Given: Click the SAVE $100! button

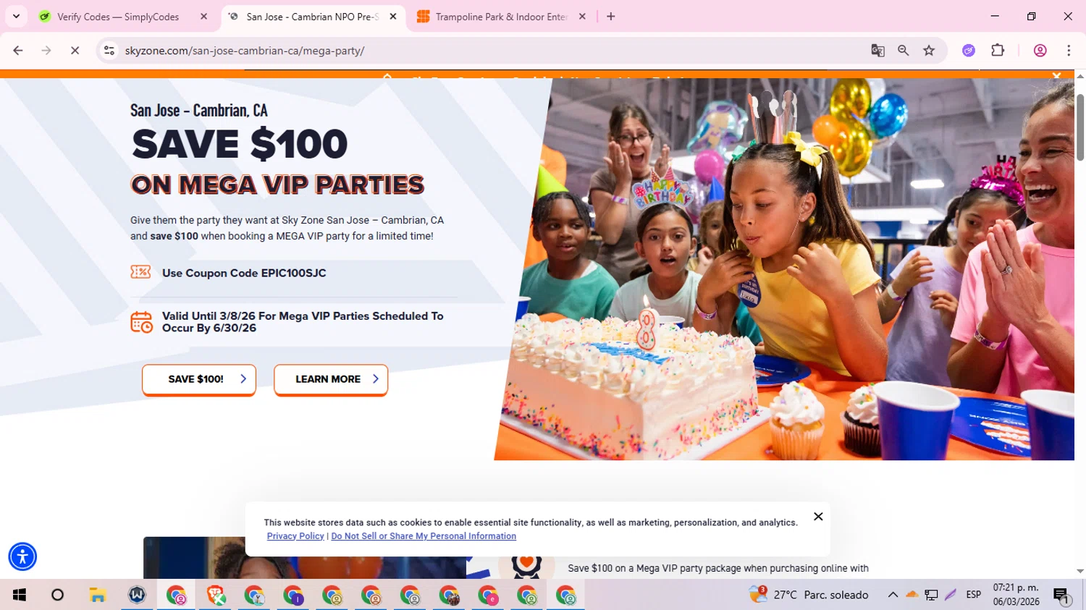Looking at the screenshot, I should (199, 379).
